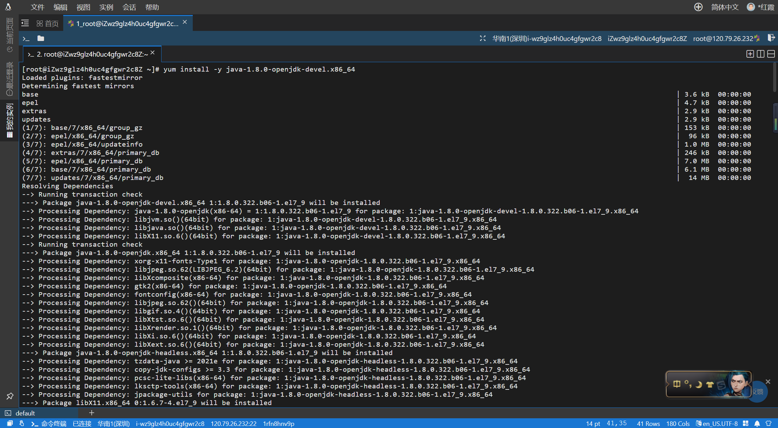Open the 编辑 menu
The height and width of the screenshot is (428, 778).
click(x=60, y=7)
